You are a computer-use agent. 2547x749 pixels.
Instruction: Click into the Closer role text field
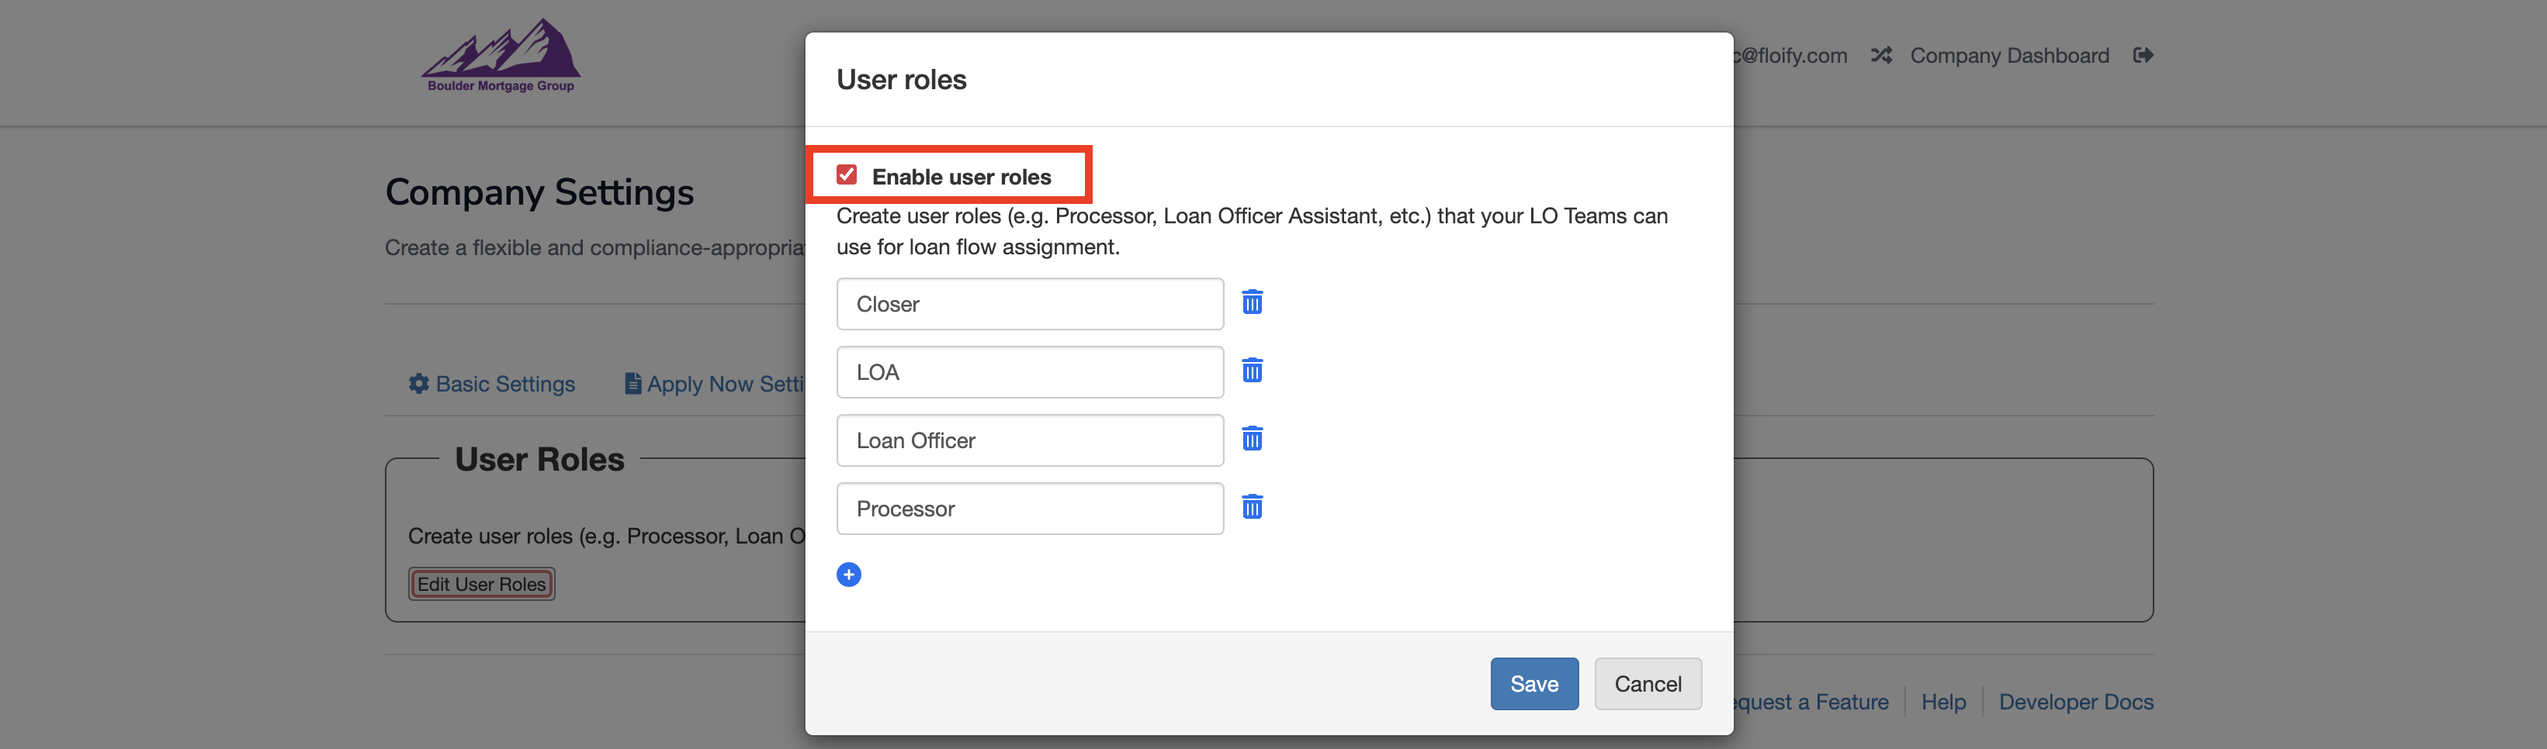point(1029,305)
